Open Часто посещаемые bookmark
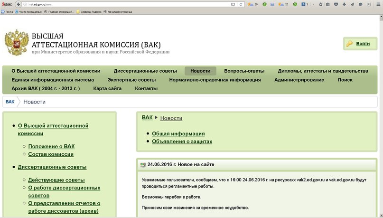Screen dimensions: 383x218 28,11
